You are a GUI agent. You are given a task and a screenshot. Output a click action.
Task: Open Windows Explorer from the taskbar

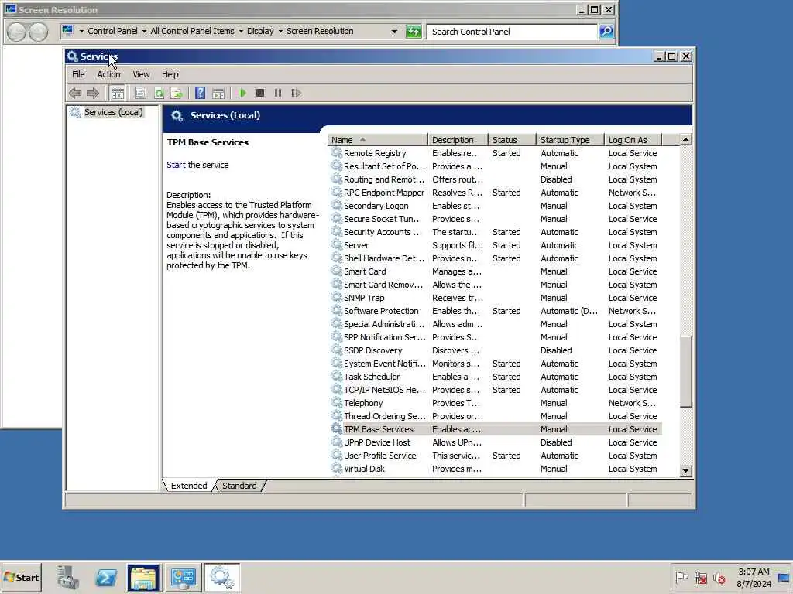143,577
